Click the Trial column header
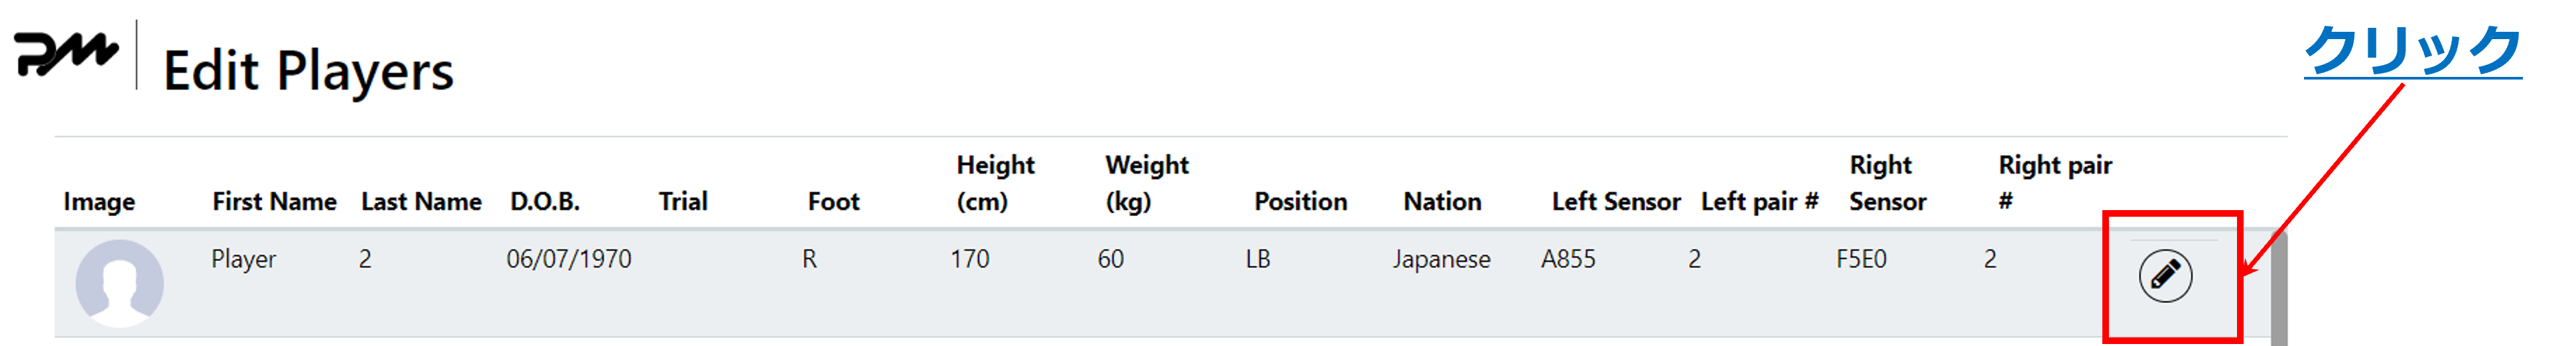 pos(683,202)
